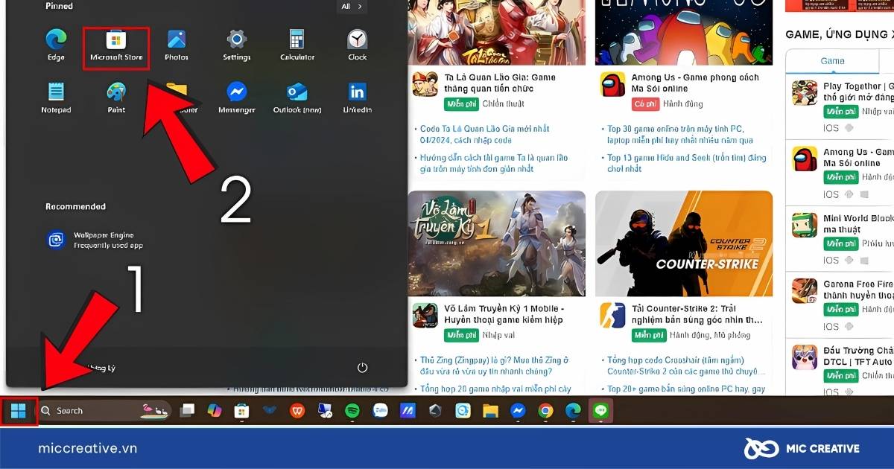Open Garena Free Fire in the sidebar list
The image size is (894, 469).
[x=858, y=290]
